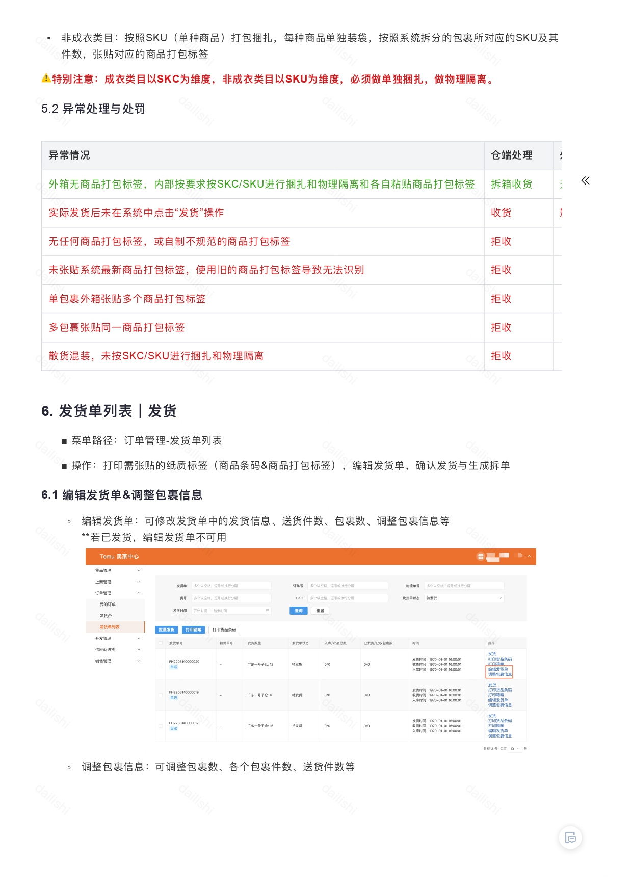632x893 pixels.
Task: Click the highlighted 编辑发货单 link in first row
Action: tap(498, 669)
